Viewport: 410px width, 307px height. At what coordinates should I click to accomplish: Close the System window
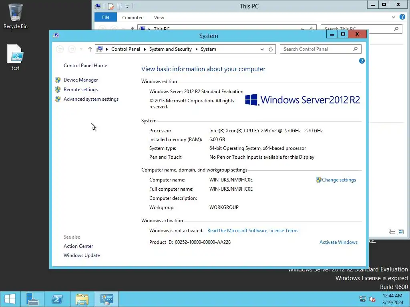pyautogui.click(x=358, y=34)
